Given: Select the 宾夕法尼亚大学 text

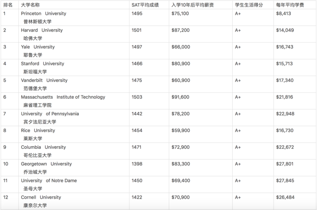Looking at the screenshot, I should (x=40, y=122).
